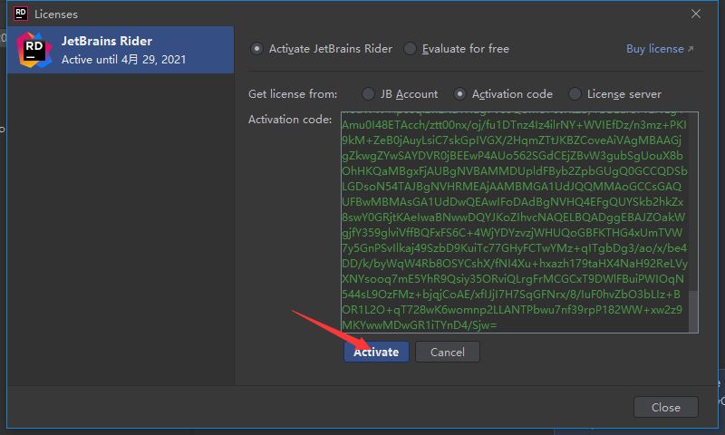Click the Close button at bottom
Screen dimensions: 725x435
(666, 407)
